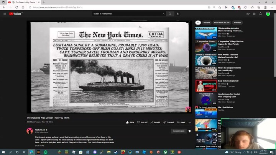The height and width of the screenshot is (155, 276).
Task: Open browser Settings and more menu
Action: 272,7
